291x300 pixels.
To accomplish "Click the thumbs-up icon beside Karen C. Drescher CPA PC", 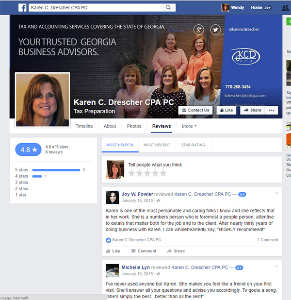I will click(109, 240).
